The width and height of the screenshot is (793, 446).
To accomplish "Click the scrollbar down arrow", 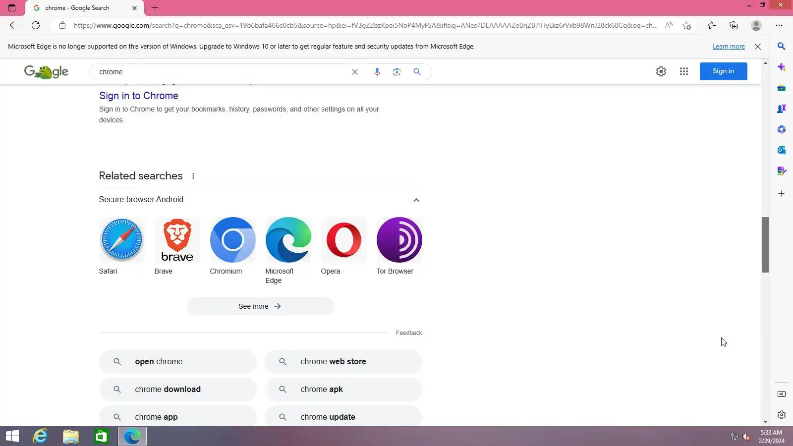I will (x=765, y=422).
